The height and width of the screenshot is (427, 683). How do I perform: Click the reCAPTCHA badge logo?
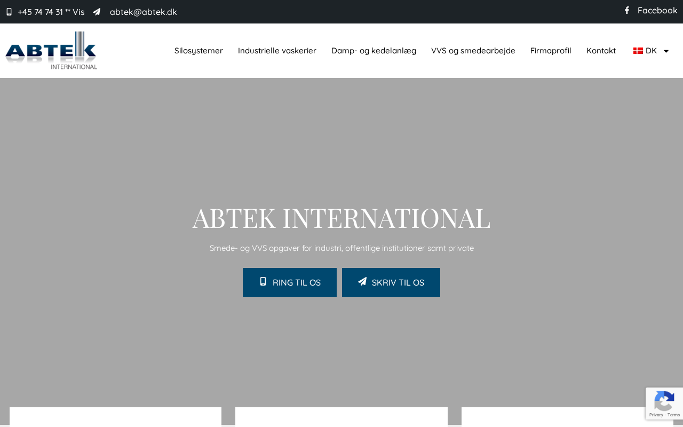[x=664, y=400]
